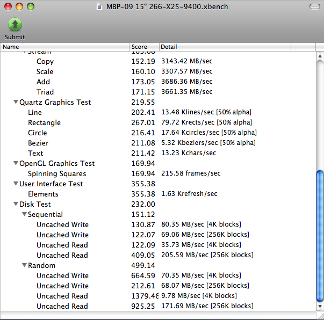324x320 pixels.
Task: Click the 13.23 Kchars/sec detail text
Action: point(189,153)
